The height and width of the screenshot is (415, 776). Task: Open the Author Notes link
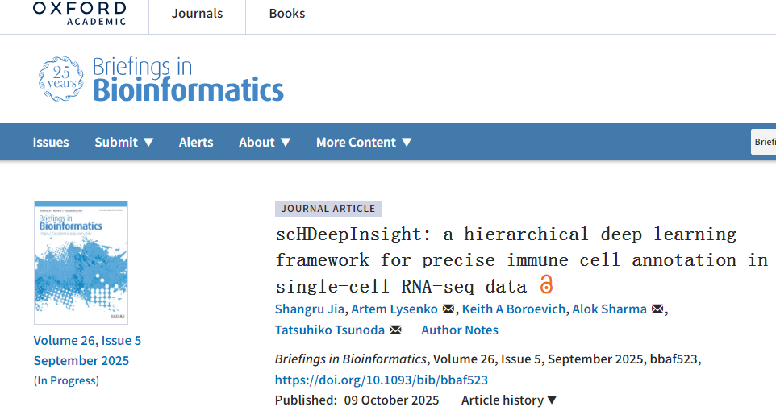(x=460, y=330)
